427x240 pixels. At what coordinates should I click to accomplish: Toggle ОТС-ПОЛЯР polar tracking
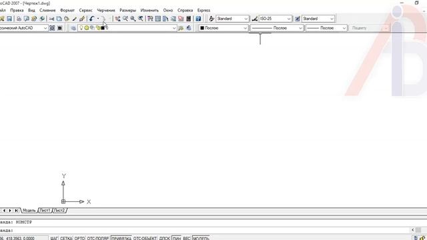(x=98, y=238)
